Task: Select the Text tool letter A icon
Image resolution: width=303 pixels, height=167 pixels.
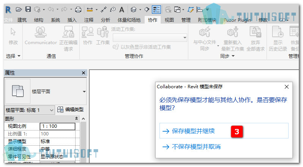Action: [x=122, y=10]
